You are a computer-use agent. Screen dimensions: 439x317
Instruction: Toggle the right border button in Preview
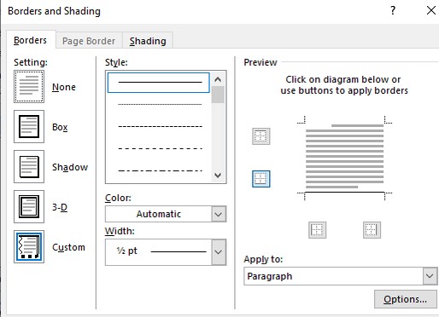[372, 230]
